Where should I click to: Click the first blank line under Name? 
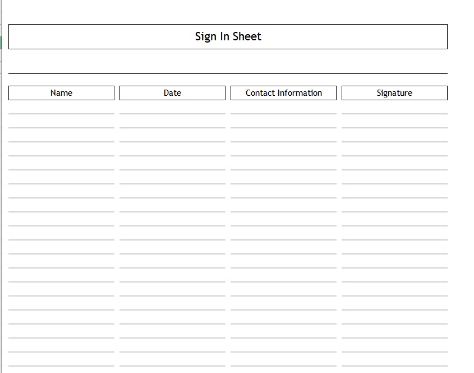(61, 108)
